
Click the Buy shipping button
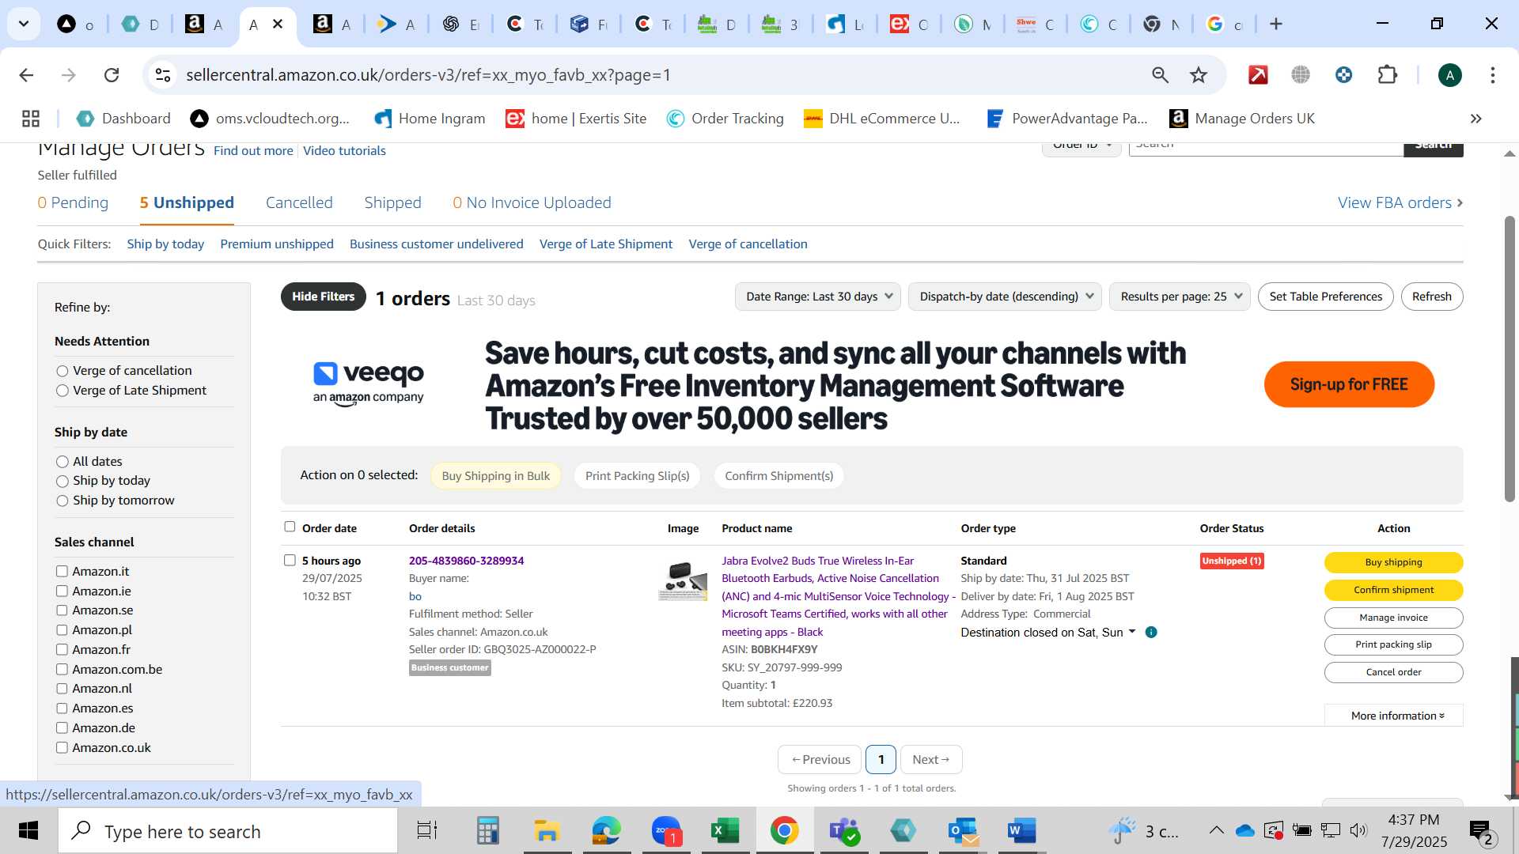(x=1393, y=562)
